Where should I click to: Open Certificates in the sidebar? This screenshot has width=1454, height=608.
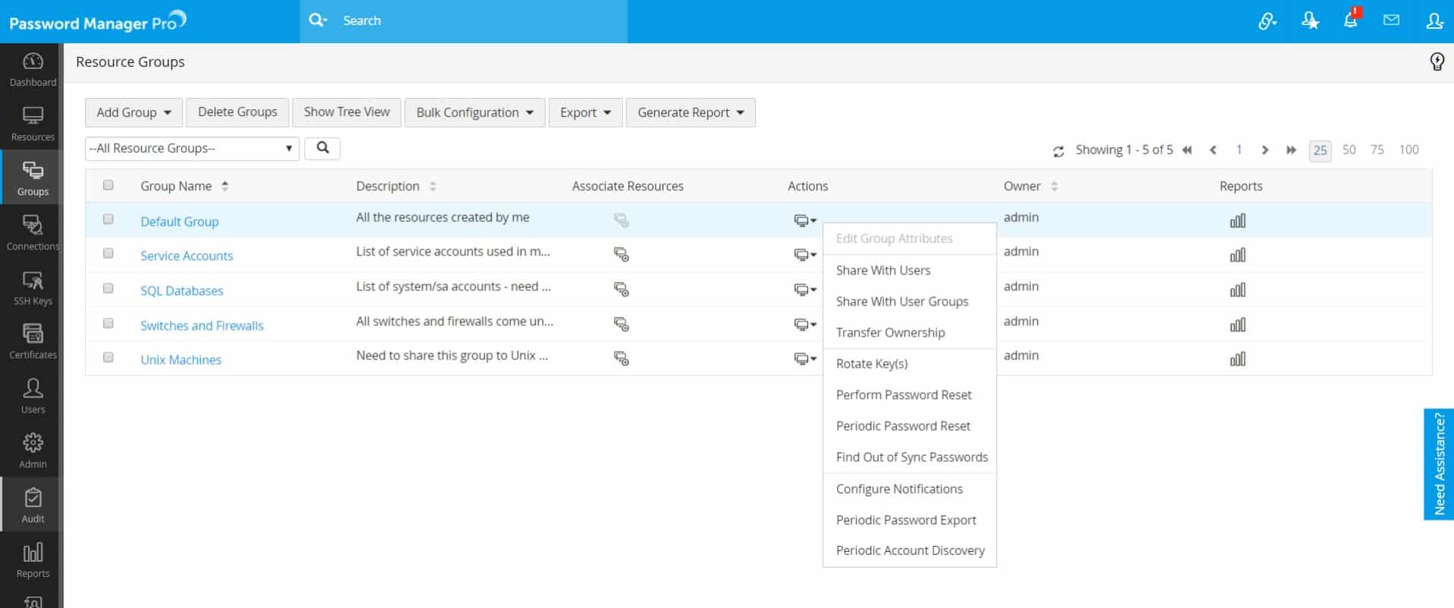[x=33, y=342]
